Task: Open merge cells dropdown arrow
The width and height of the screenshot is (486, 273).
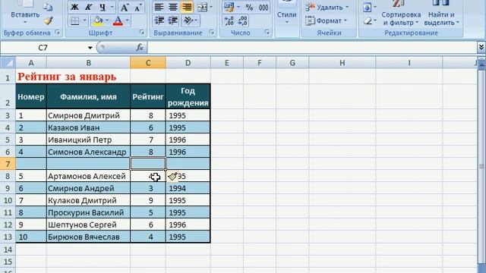Action: click(211, 7)
